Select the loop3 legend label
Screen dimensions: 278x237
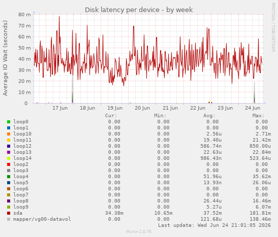pos(21,171)
